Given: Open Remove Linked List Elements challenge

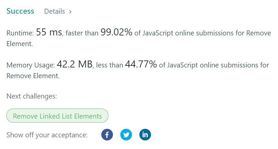Looking at the screenshot, I should [x=57, y=116].
